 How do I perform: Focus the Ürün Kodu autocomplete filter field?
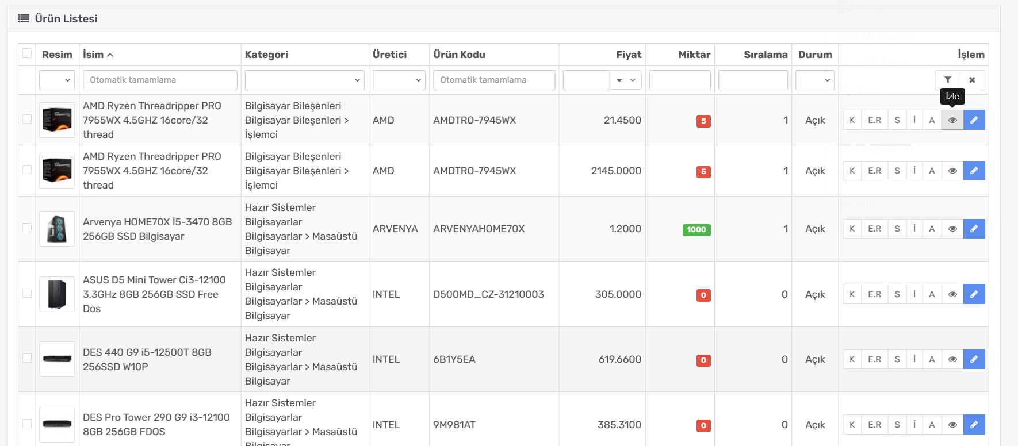point(493,80)
